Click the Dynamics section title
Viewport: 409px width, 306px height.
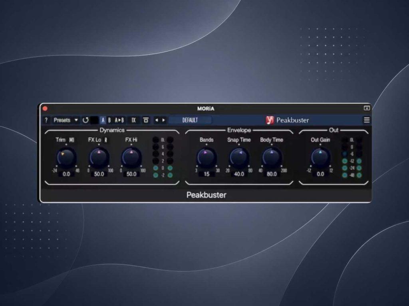(x=112, y=130)
